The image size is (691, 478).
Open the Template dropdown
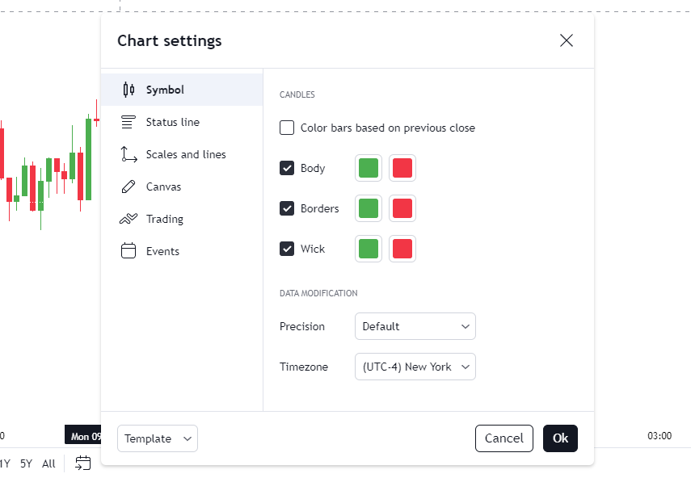point(158,438)
